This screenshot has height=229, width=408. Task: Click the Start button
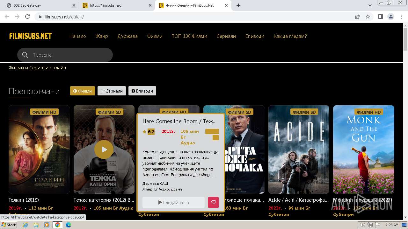pyautogui.click(x=9, y=225)
